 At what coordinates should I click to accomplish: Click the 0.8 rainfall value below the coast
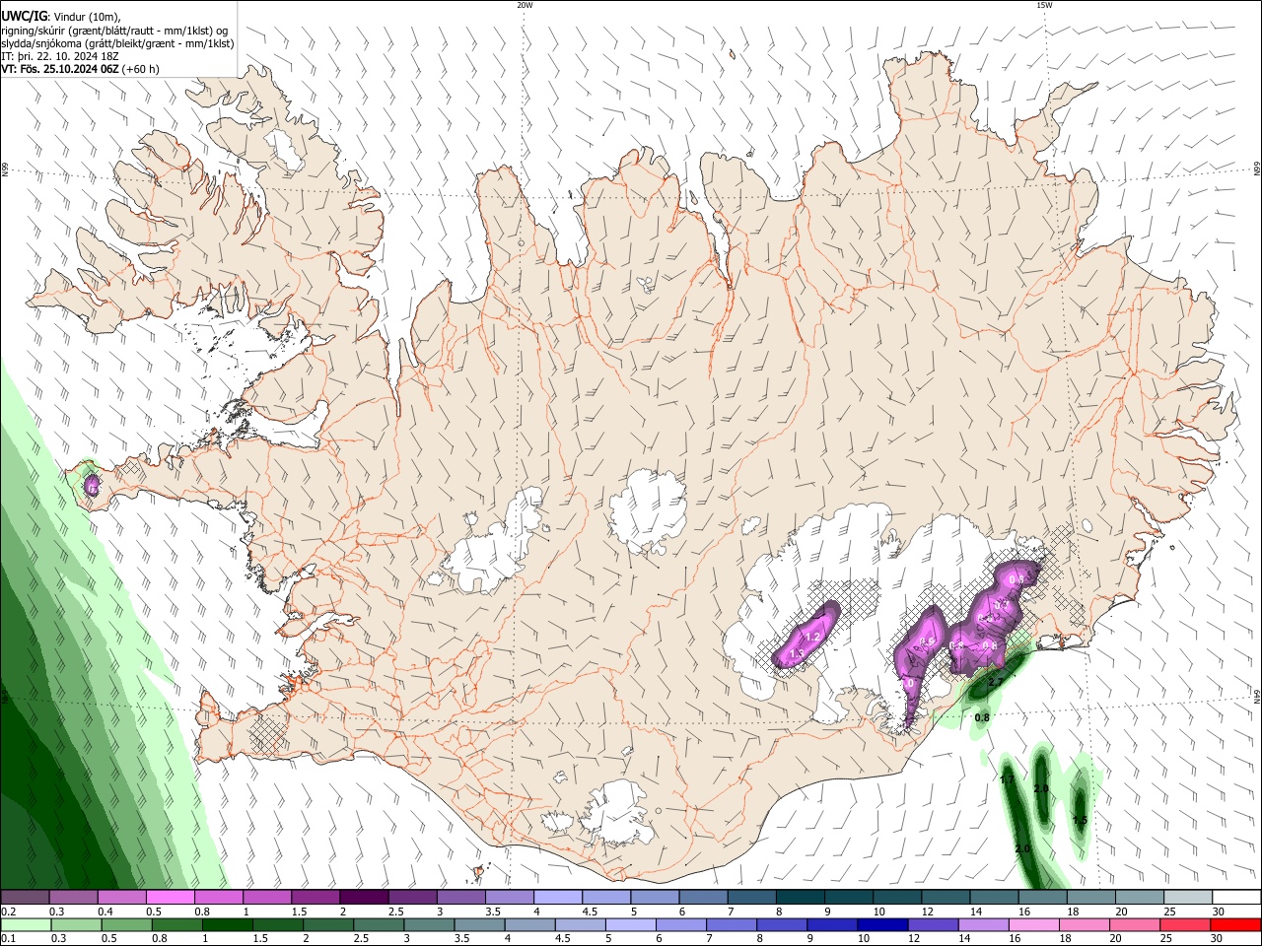tap(981, 718)
